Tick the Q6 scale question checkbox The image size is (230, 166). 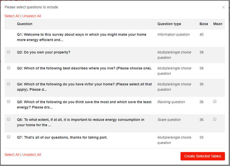(x=9, y=119)
